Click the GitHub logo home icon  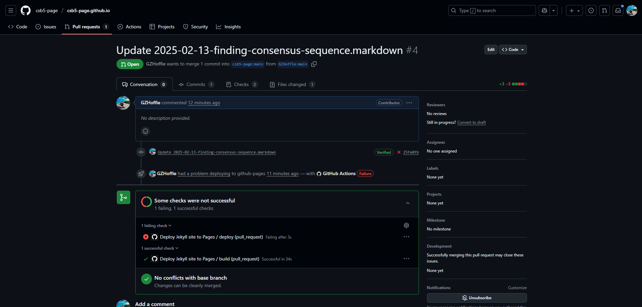coord(26,10)
